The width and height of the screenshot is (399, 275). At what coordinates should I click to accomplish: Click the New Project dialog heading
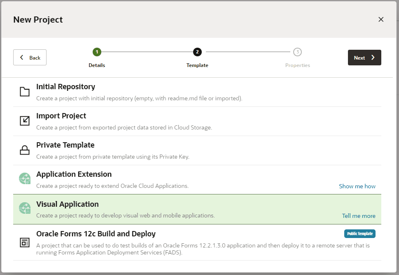pyautogui.click(x=38, y=20)
